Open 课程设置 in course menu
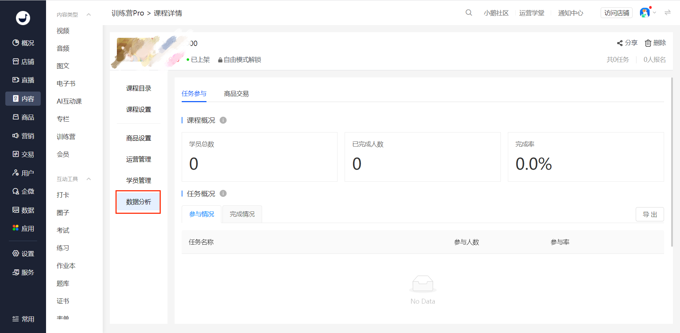This screenshot has width=680, height=333. point(138,110)
